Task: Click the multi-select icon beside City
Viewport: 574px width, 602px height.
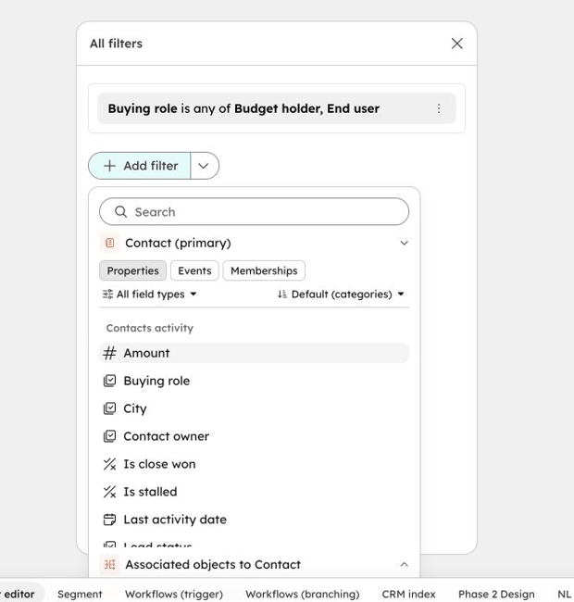Action: (x=110, y=408)
